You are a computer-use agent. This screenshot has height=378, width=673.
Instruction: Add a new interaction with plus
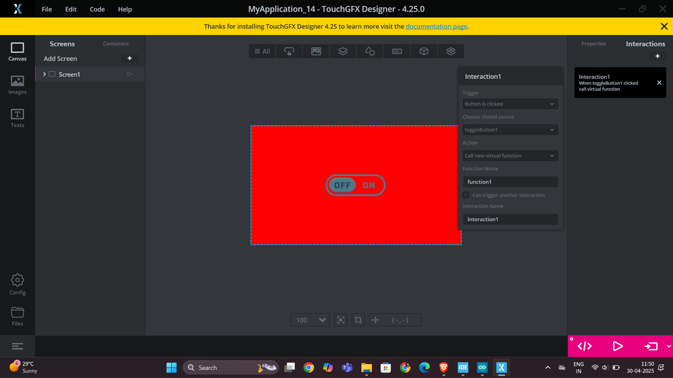click(x=657, y=56)
